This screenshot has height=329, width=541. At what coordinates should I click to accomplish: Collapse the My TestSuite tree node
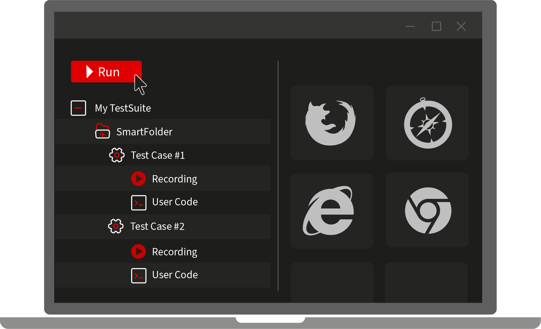[78, 108]
